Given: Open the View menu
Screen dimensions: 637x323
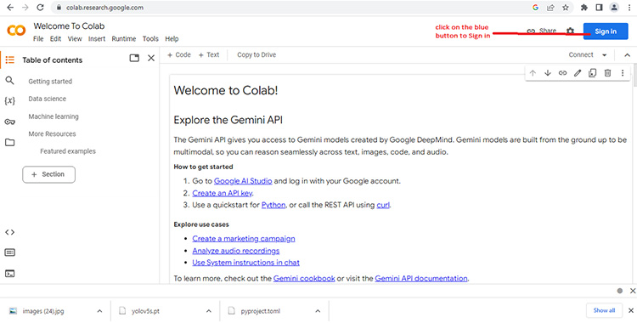Looking at the screenshot, I should [75, 39].
